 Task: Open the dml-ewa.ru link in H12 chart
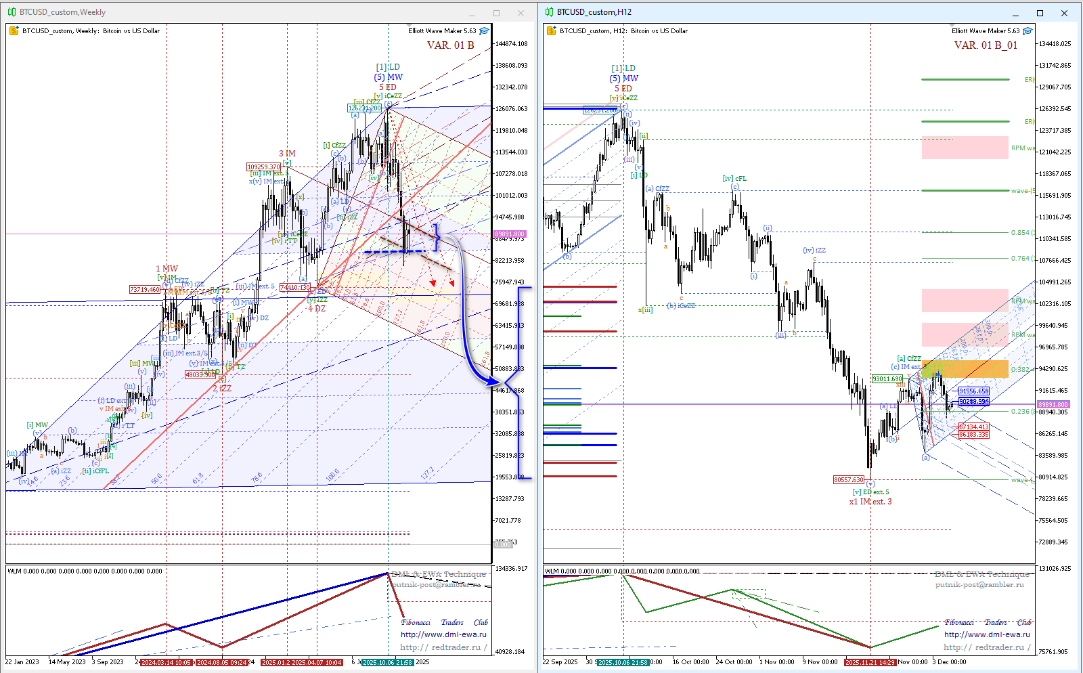pyautogui.click(x=987, y=634)
